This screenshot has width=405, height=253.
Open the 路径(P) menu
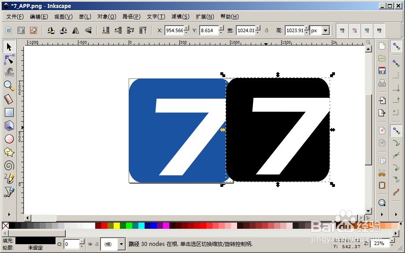[131, 17]
